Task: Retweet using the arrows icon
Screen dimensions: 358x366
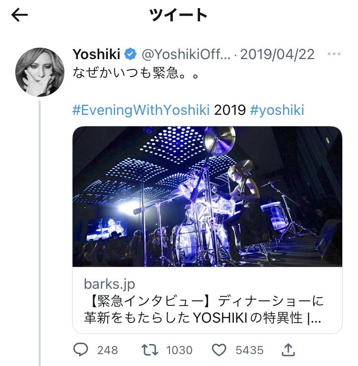Action: tap(150, 350)
